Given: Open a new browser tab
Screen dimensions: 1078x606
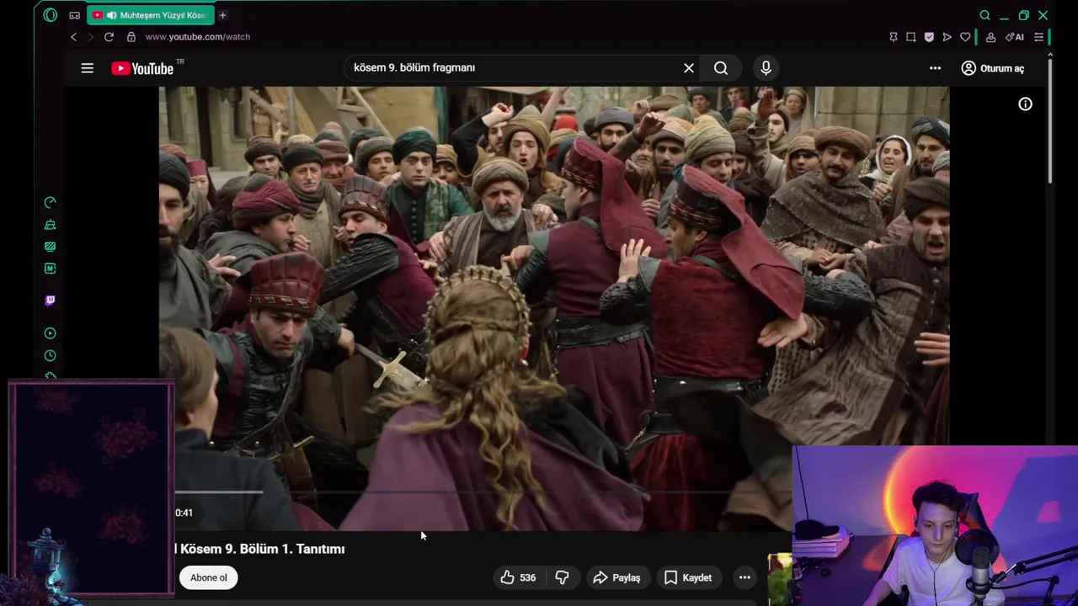Looking at the screenshot, I should click(222, 15).
